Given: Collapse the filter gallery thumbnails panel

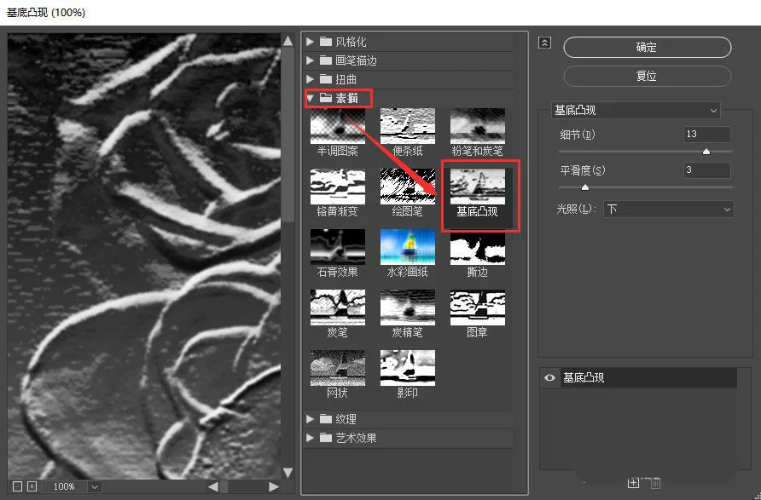Looking at the screenshot, I should click(544, 43).
